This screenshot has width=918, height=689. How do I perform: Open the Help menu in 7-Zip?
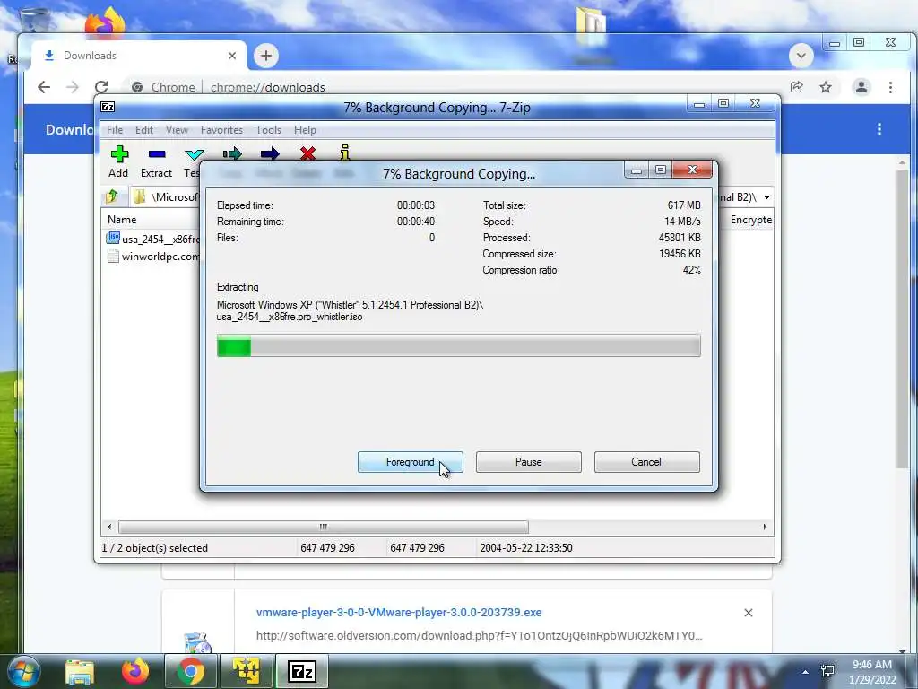click(x=305, y=130)
